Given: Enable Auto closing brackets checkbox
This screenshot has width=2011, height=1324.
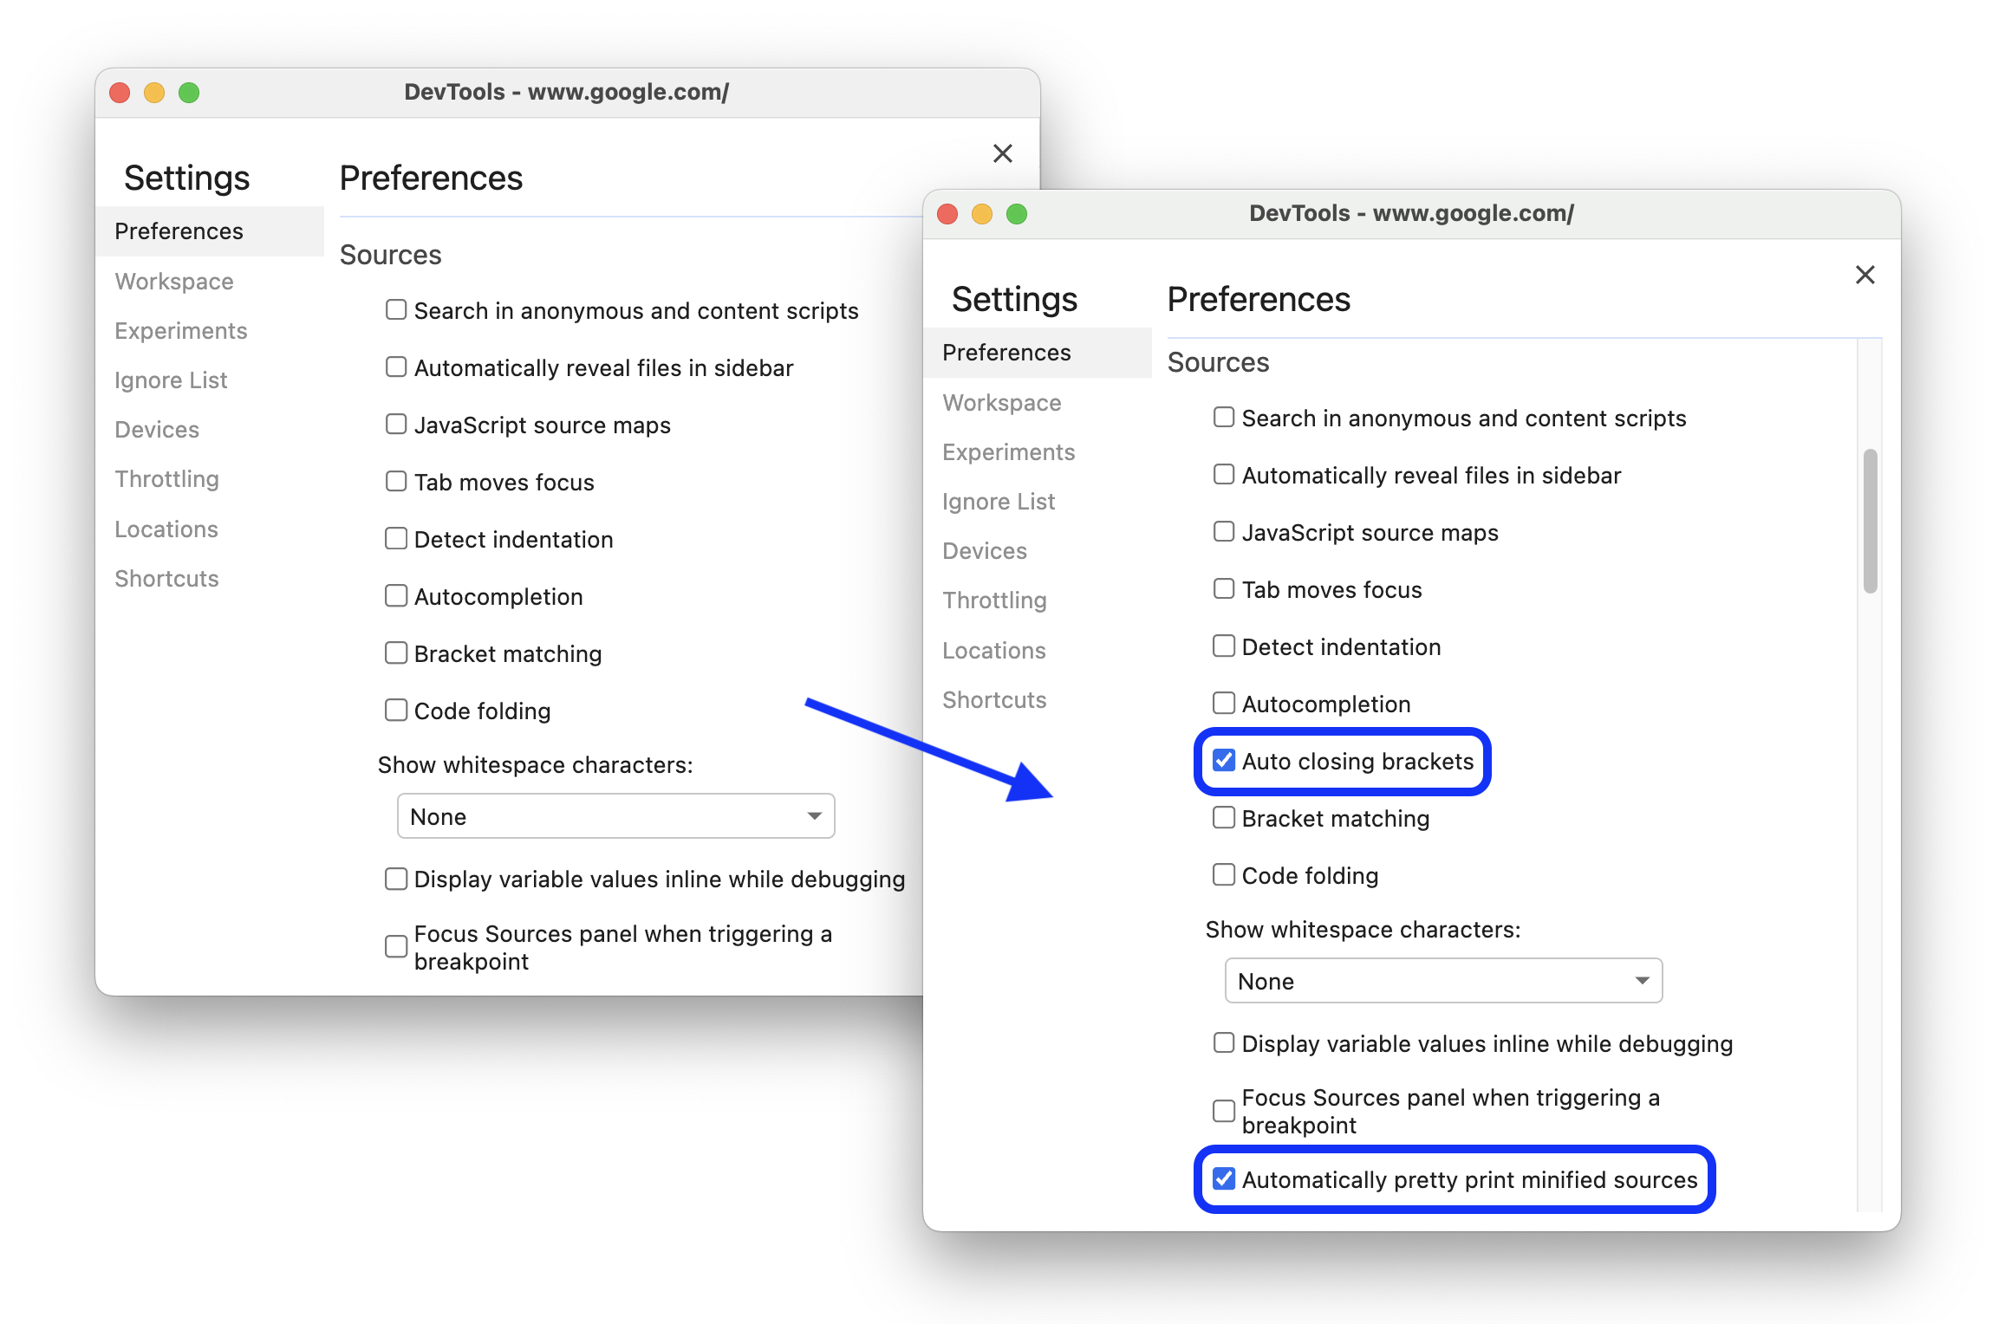Looking at the screenshot, I should pos(1223,760).
